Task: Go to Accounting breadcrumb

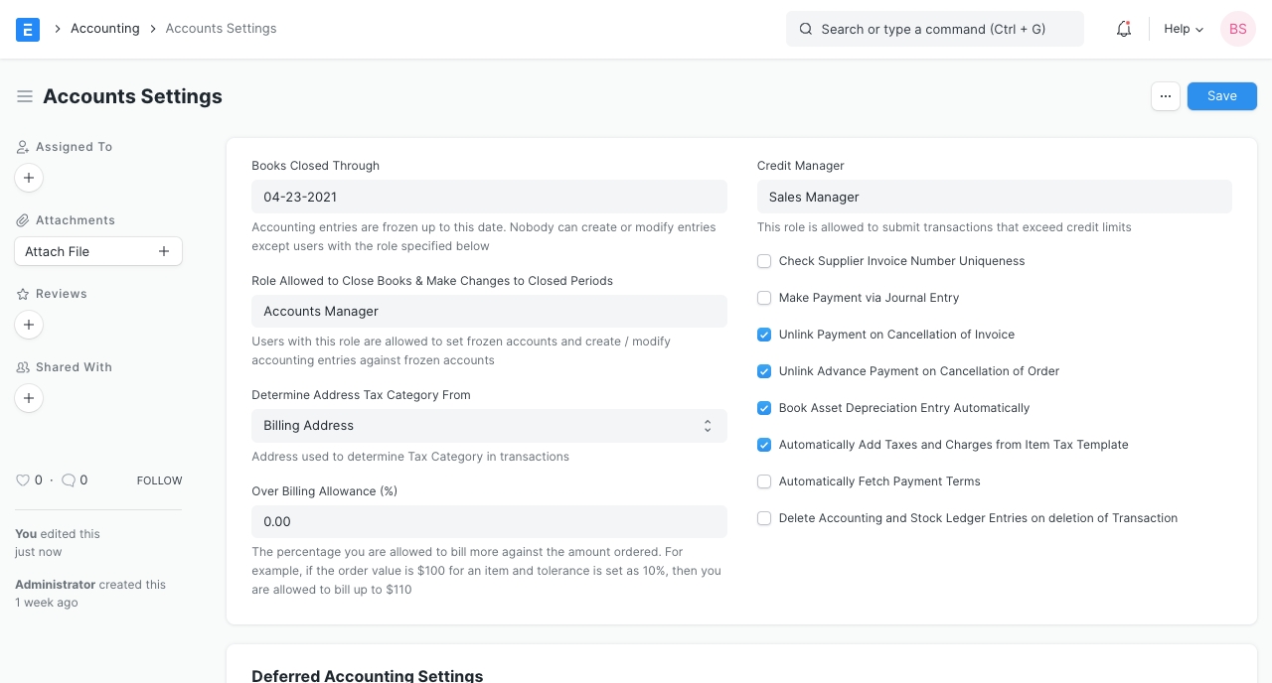Action: click(104, 29)
